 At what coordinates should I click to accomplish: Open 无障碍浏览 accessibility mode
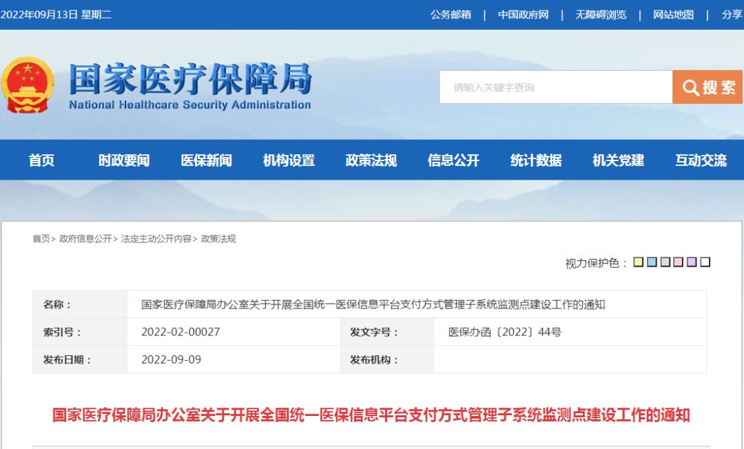tap(601, 14)
